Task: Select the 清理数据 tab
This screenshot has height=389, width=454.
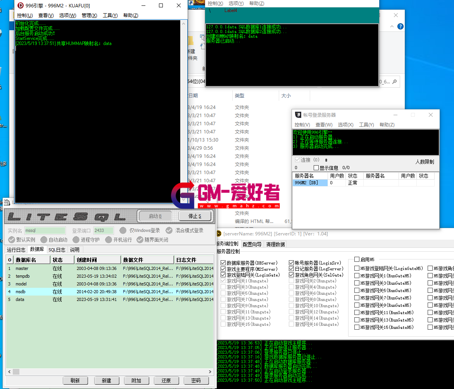Action: tap(275, 244)
